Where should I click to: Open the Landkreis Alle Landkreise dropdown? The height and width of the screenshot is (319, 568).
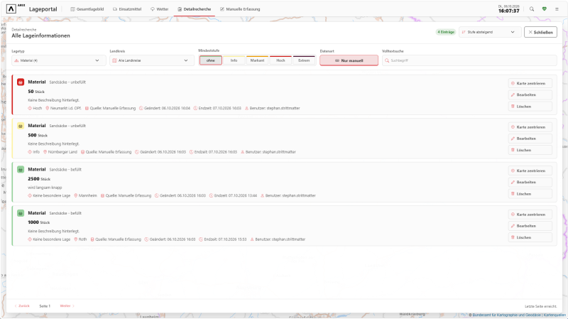152,60
